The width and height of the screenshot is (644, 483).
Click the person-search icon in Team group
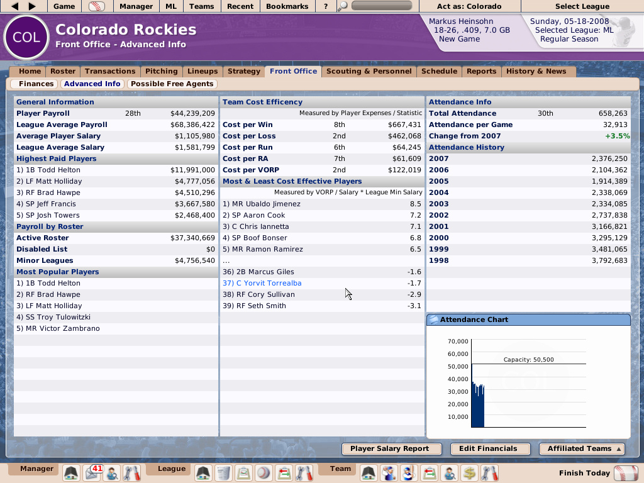[449, 473]
